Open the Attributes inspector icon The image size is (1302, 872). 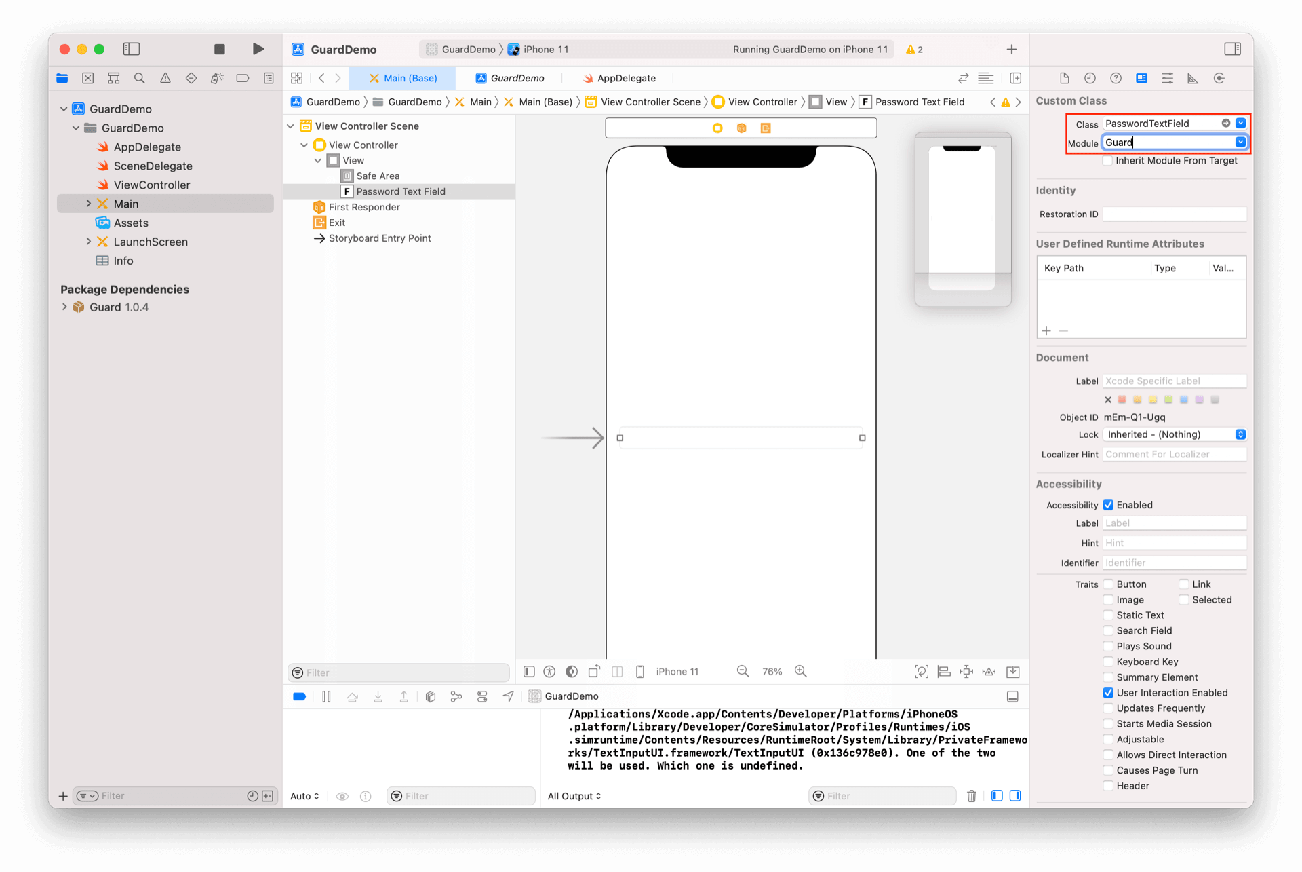[1167, 78]
